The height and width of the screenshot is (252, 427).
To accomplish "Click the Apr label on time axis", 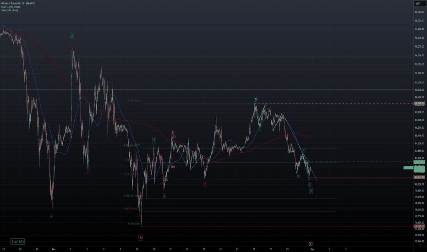I will pos(312,249).
